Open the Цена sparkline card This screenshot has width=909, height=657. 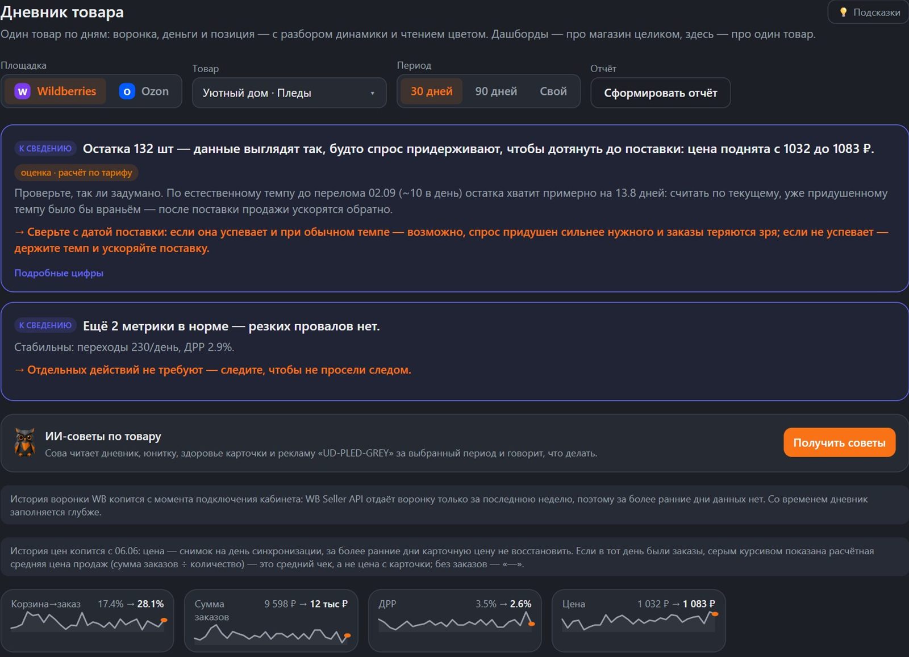[x=639, y=620]
